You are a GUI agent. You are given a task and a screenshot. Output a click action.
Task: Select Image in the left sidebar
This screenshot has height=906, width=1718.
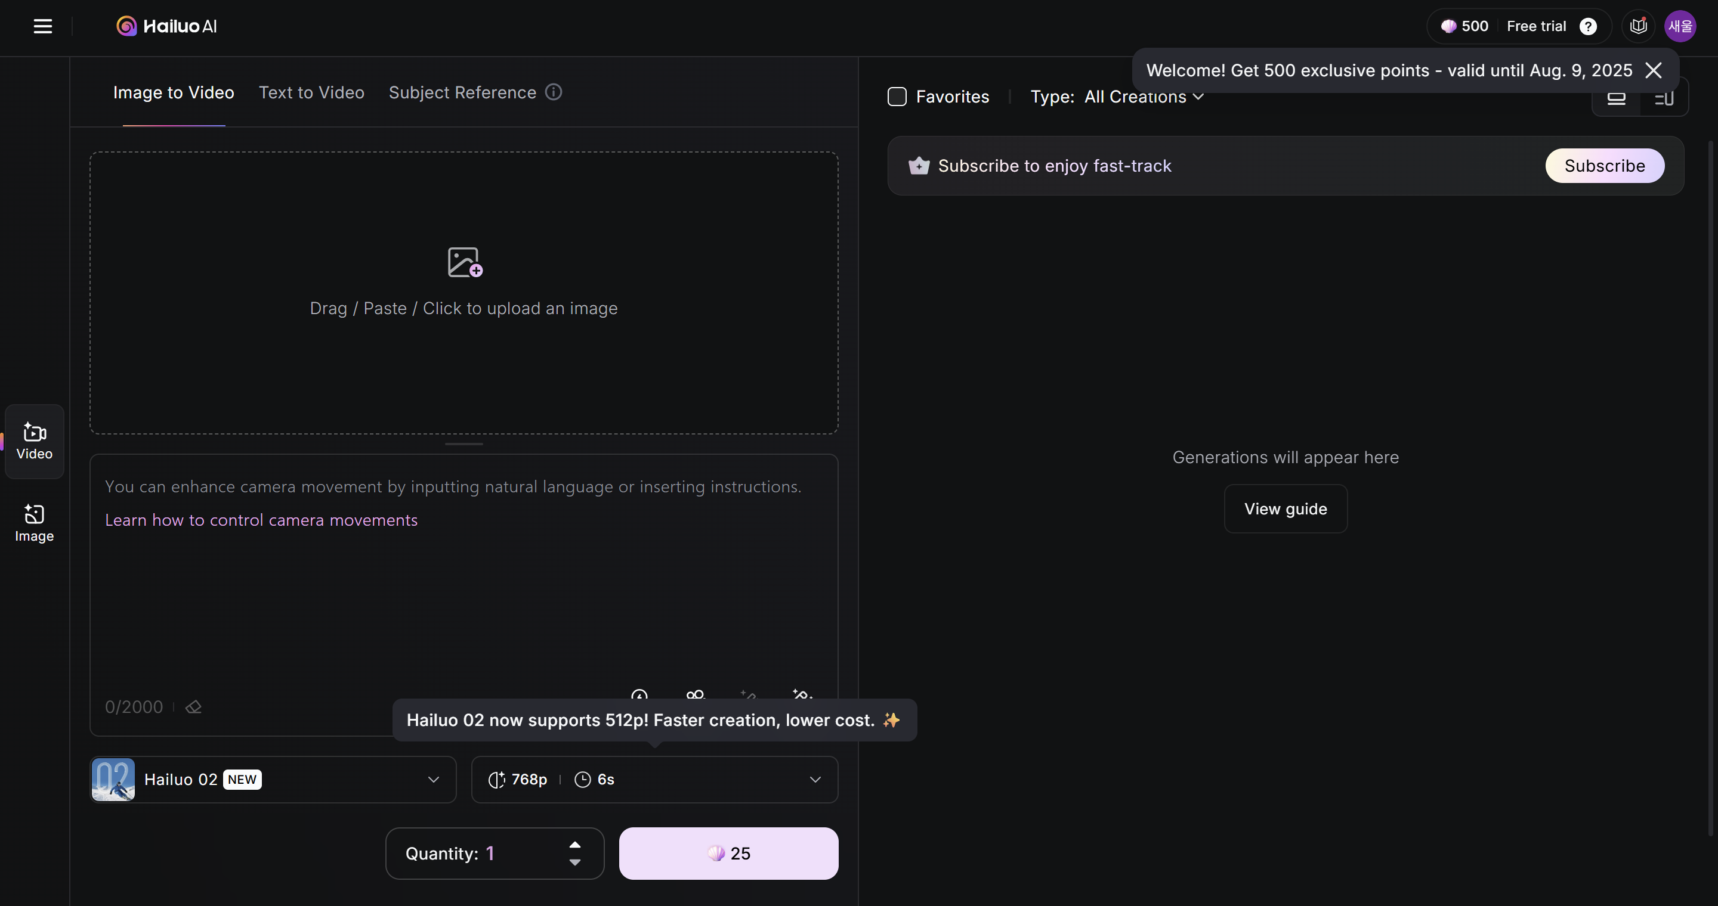click(x=35, y=523)
